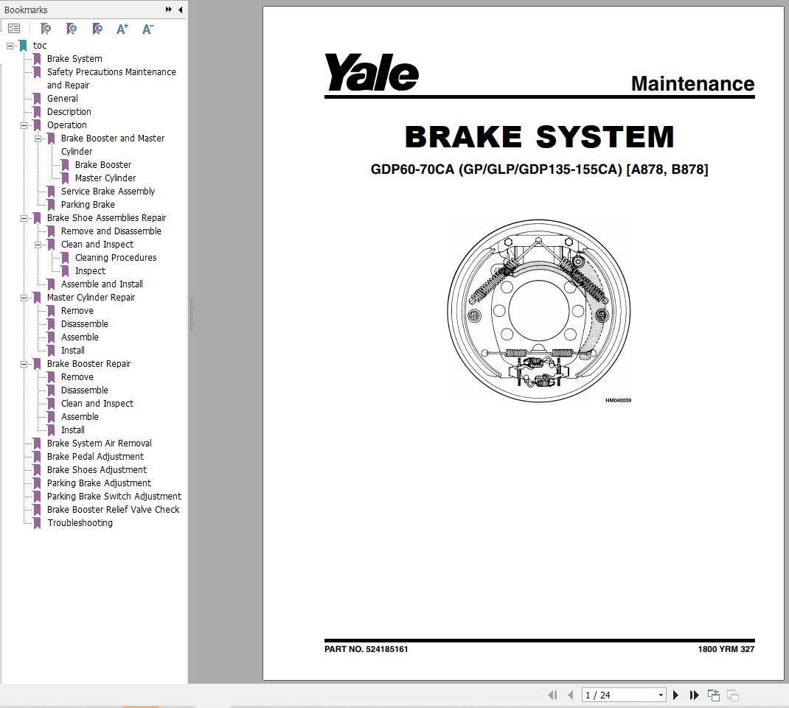Open Clean and Inspect under Brake Booster Repair
Image resolution: width=789 pixels, height=708 pixels.
click(97, 404)
